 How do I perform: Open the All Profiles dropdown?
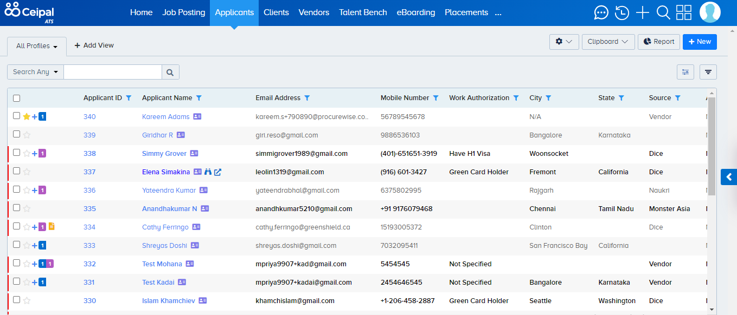pos(35,46)
